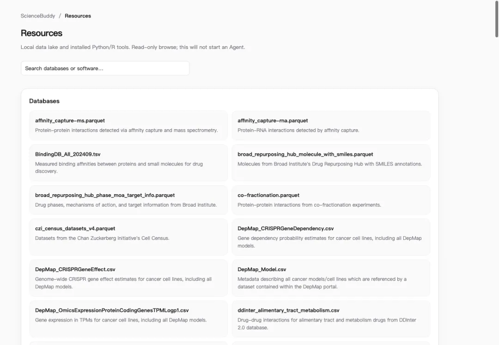Click the BindingDB binding affinities description text

point(119,167)
